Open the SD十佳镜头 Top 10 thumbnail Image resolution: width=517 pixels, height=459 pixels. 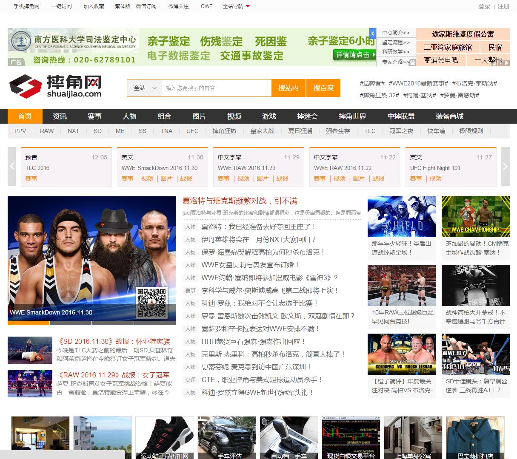coord(475,354)
